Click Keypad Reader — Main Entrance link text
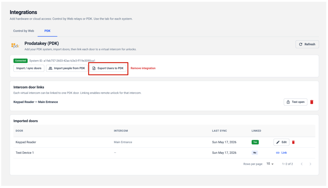This screenshot has height=188, width=328. [x=36, y=102]
